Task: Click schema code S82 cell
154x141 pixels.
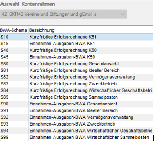Action: (14, 77)
